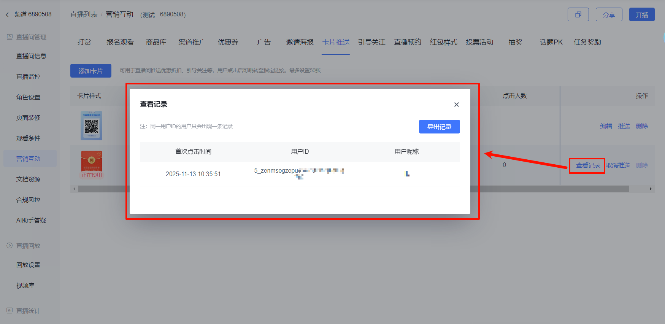
Task: Switch to the 引导关注 tab
Action: (x=371, y=42)
